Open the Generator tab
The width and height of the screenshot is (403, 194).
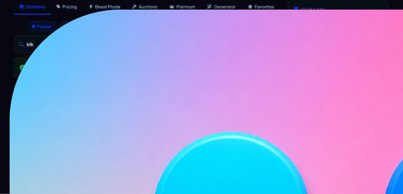[x=221, y=7]
